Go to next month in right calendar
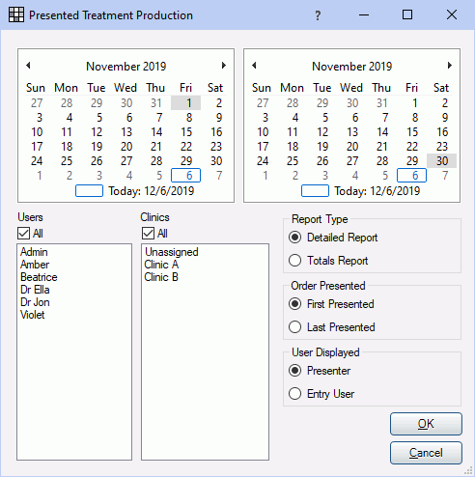Viewport: 475px width, 477px height. point(450,66)
